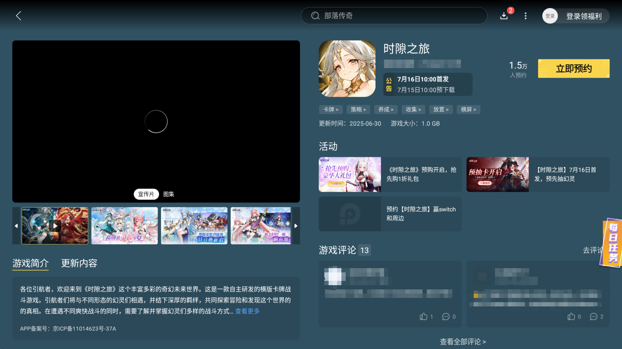Screen dimensions: 622x349
Task: Go back using the top-left arrow
Action: [19, 16]
